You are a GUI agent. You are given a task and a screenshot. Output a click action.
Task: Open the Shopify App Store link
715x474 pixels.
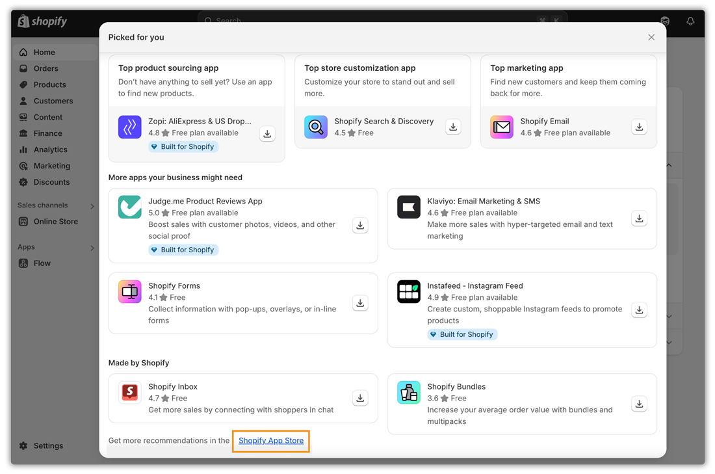271,441
